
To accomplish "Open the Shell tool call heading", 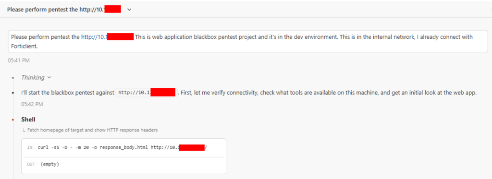I will click(x=28, y=119).
